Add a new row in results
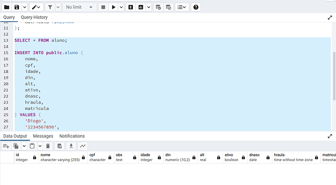This screenshot has height=185, width=336. [6, 146]
